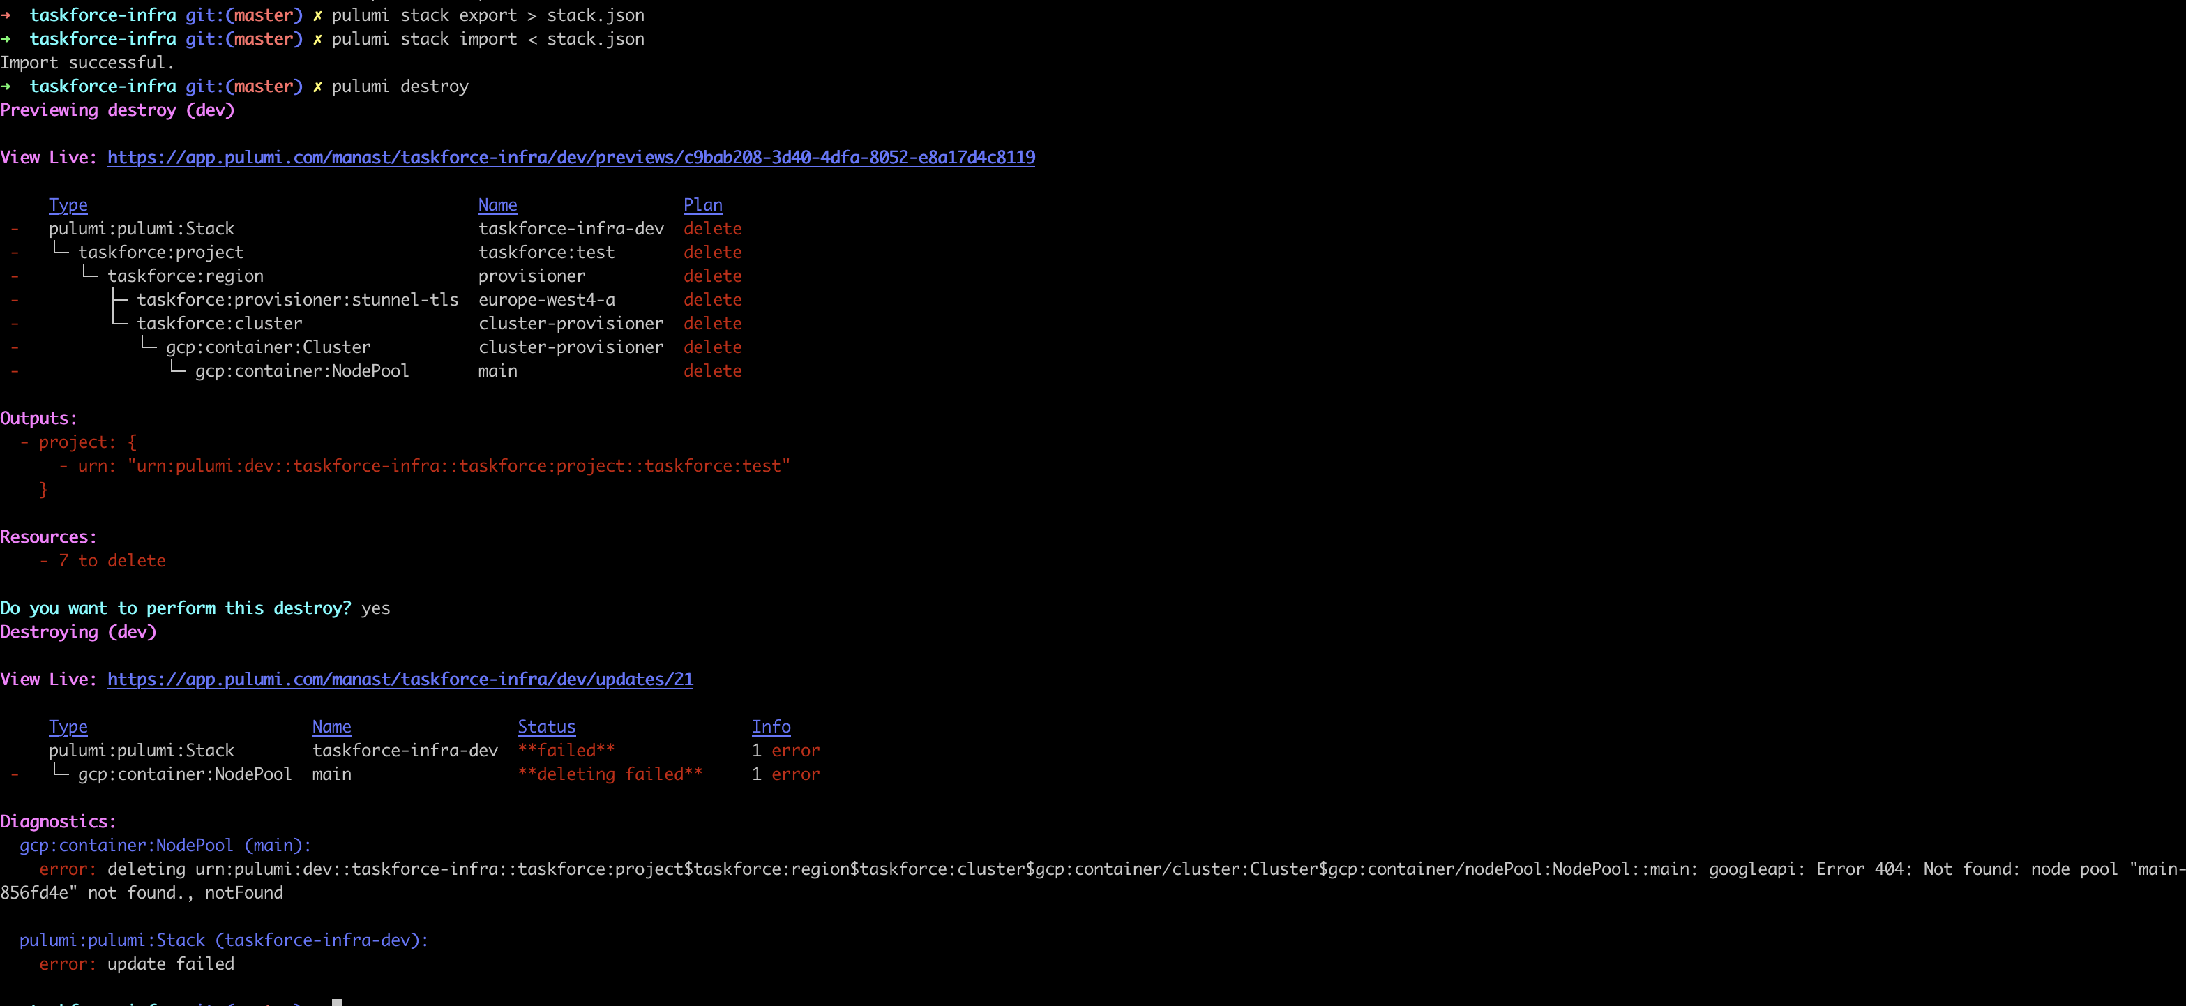
Task: Open the Pulumi updates/21 live link
Action: click(400, 680)
